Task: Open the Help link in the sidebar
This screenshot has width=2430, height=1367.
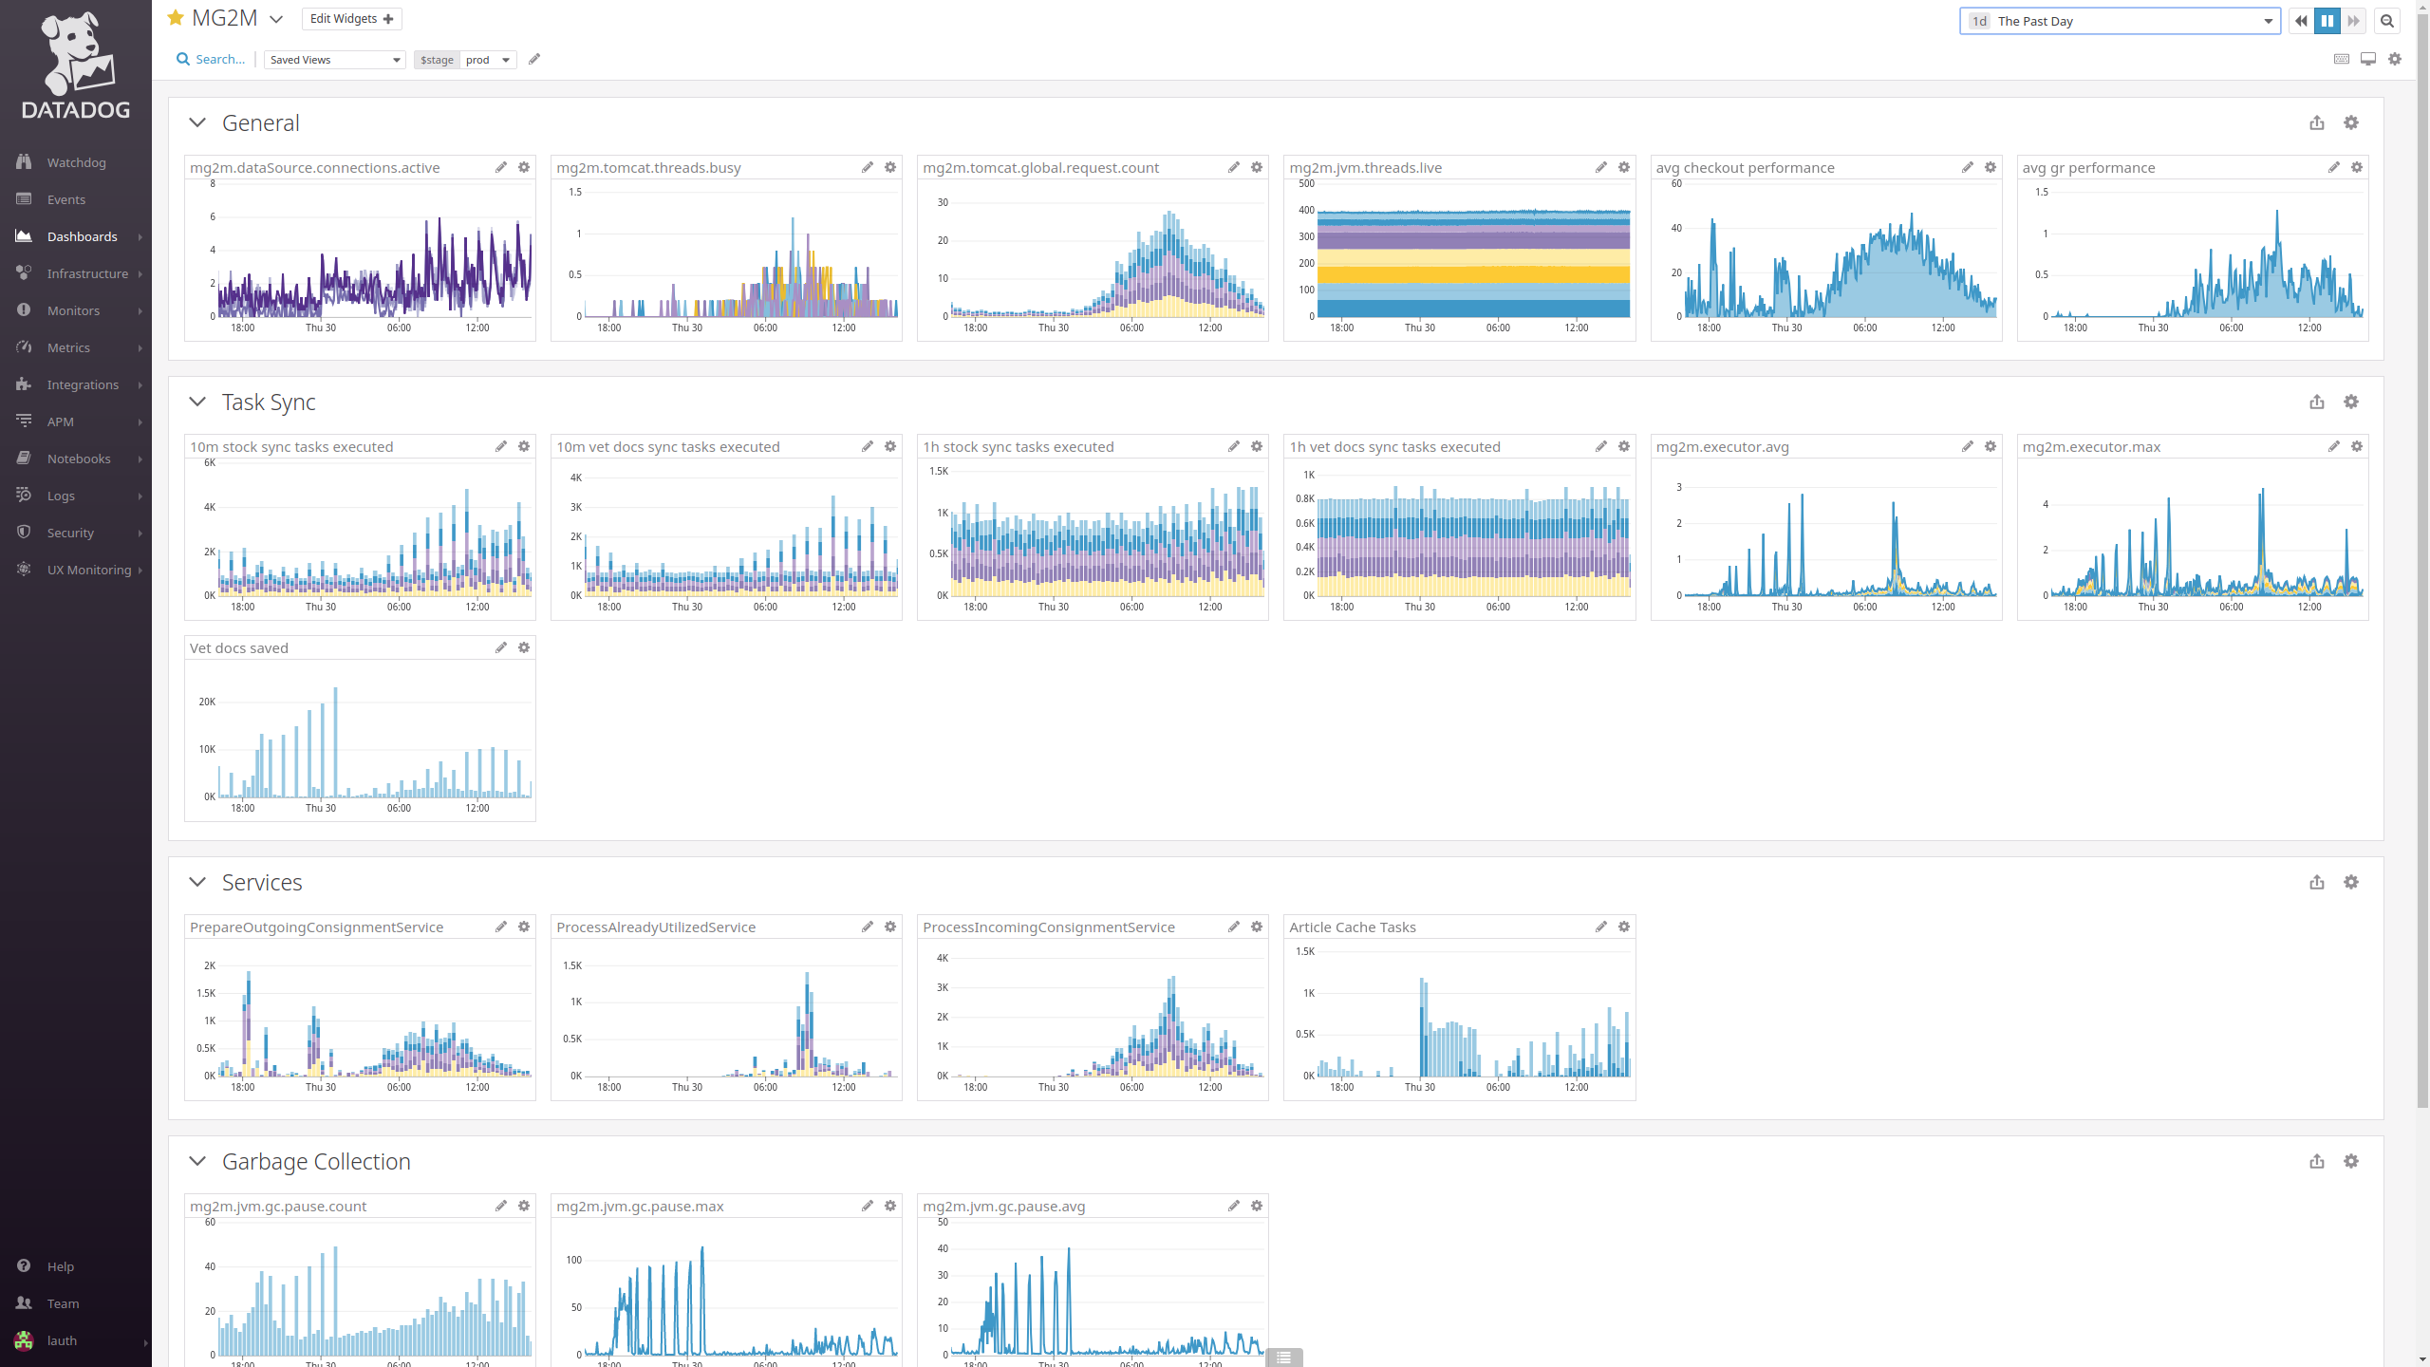Action: pyautogui.click(x=60, y=1266)
